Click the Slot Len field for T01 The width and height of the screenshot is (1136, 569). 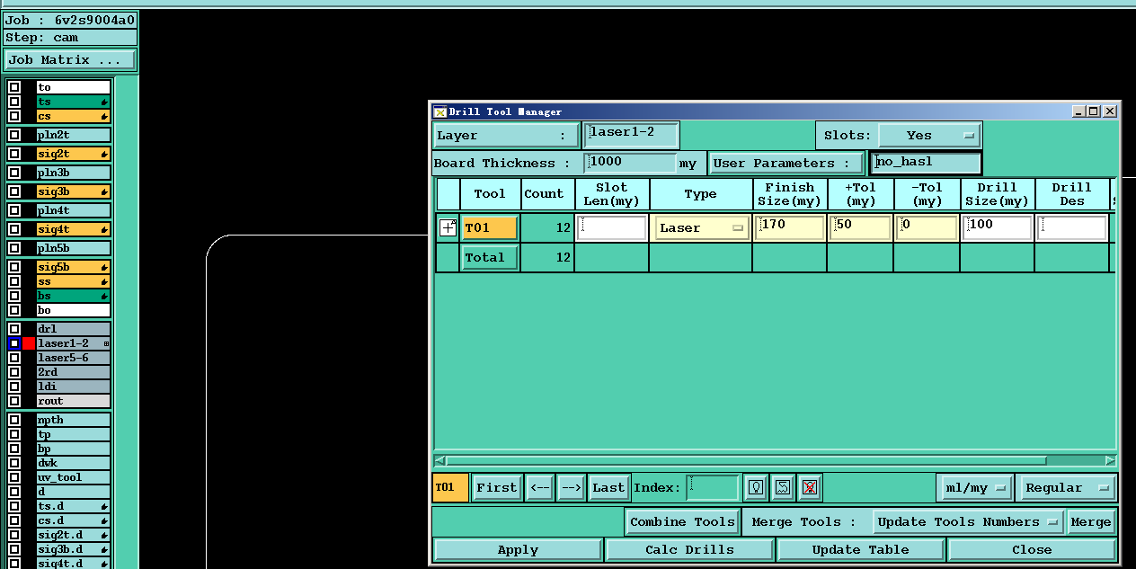coord(612,228)
